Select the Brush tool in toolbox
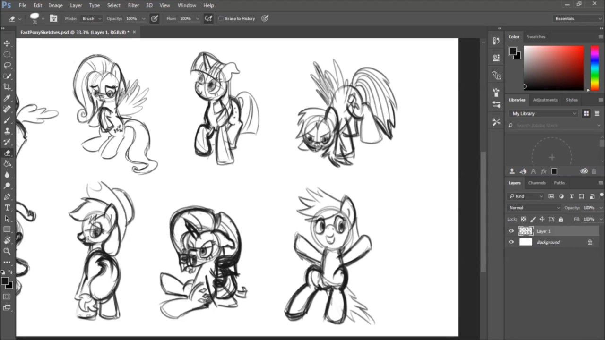Screen dimensions: 605x340 pyautogui.click(x=7, y=120)
